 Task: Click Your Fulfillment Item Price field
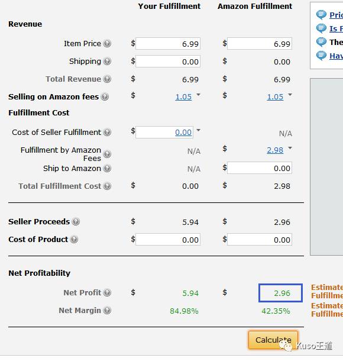click(168, 44)
